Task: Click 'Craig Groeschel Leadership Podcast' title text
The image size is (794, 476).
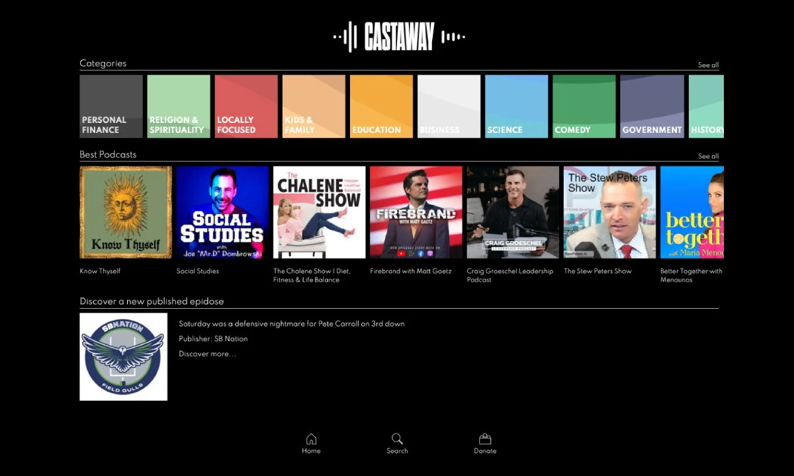Action: click(x=509, y=275)
